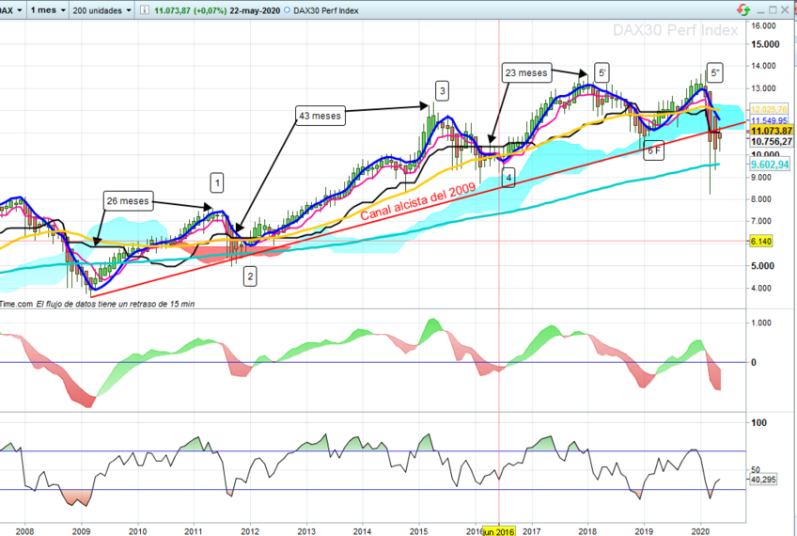Select the wave label 5" box

715,72
